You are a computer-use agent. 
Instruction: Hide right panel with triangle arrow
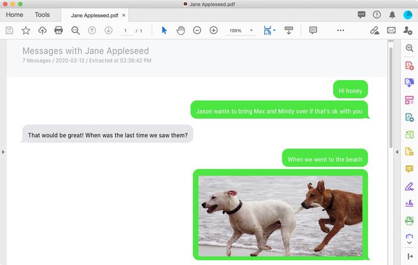pyautogui.click(x=397, y=152)
